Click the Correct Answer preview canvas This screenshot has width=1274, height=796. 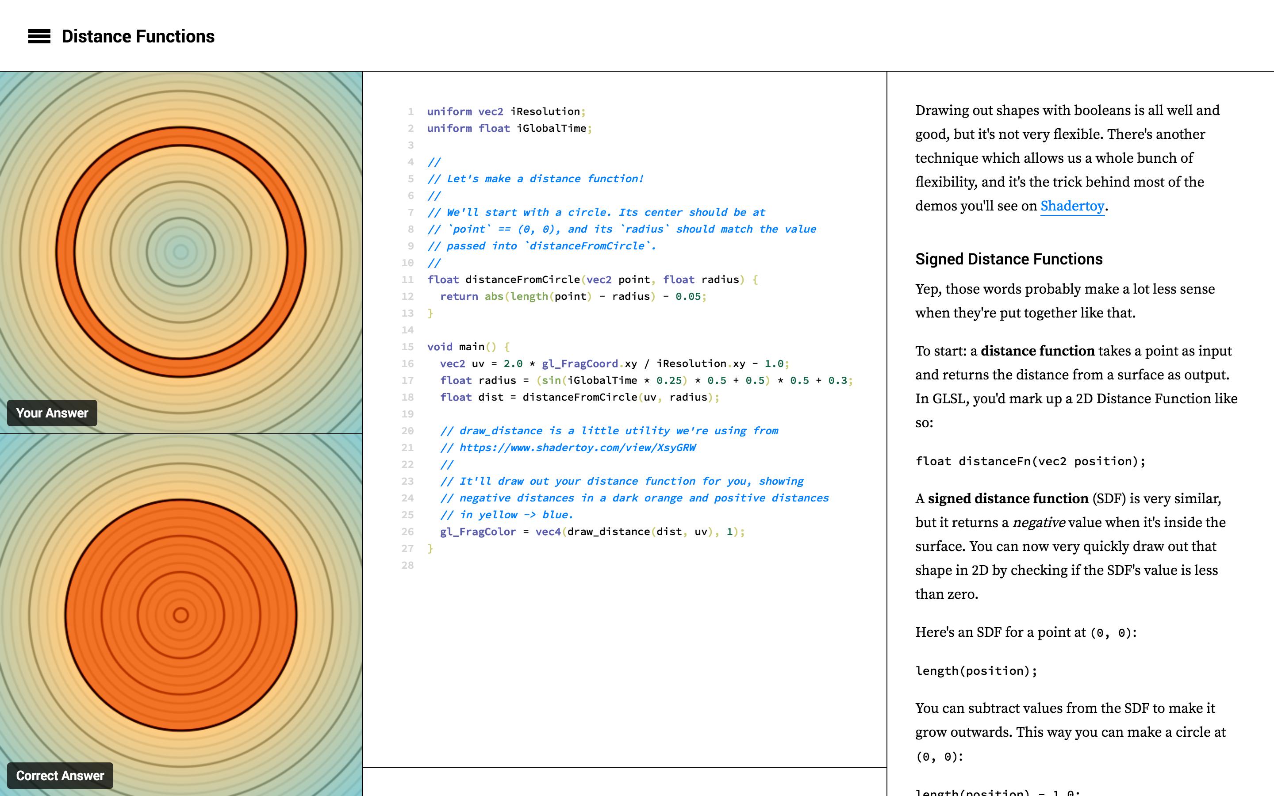click(180, 614)
